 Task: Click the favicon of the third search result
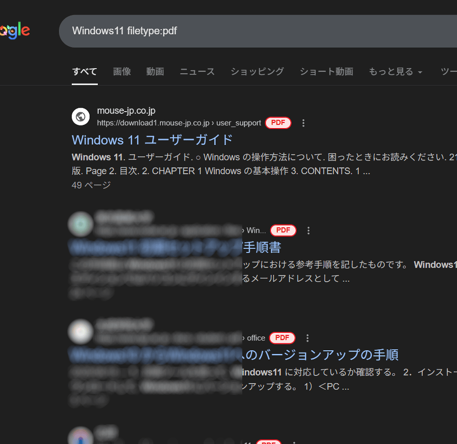[x=80, y=332]
